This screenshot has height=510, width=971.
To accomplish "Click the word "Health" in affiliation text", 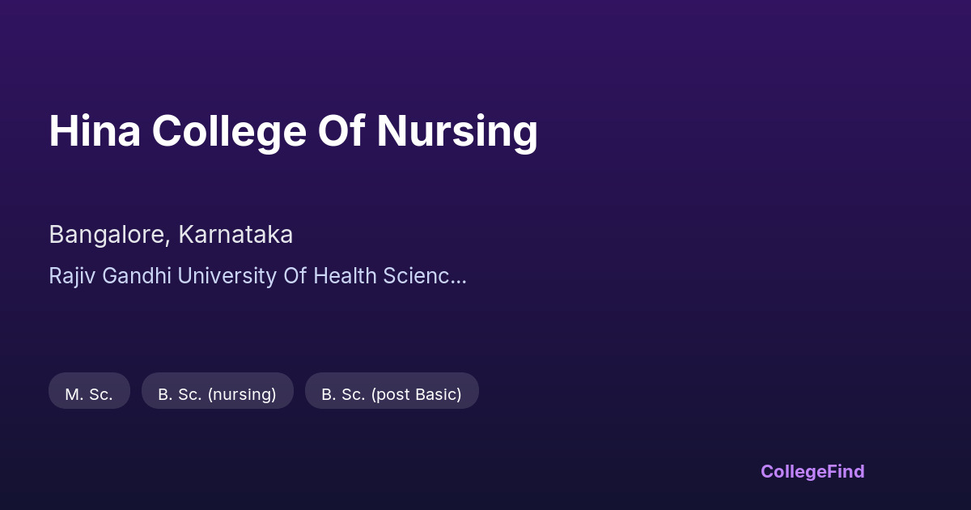I will (345, 276).
